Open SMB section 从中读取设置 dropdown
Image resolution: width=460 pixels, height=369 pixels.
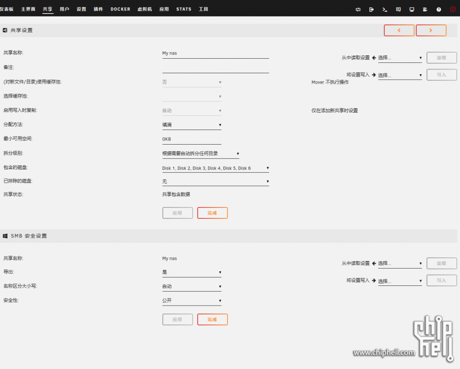pyautogui.click(x=400, y=263)
